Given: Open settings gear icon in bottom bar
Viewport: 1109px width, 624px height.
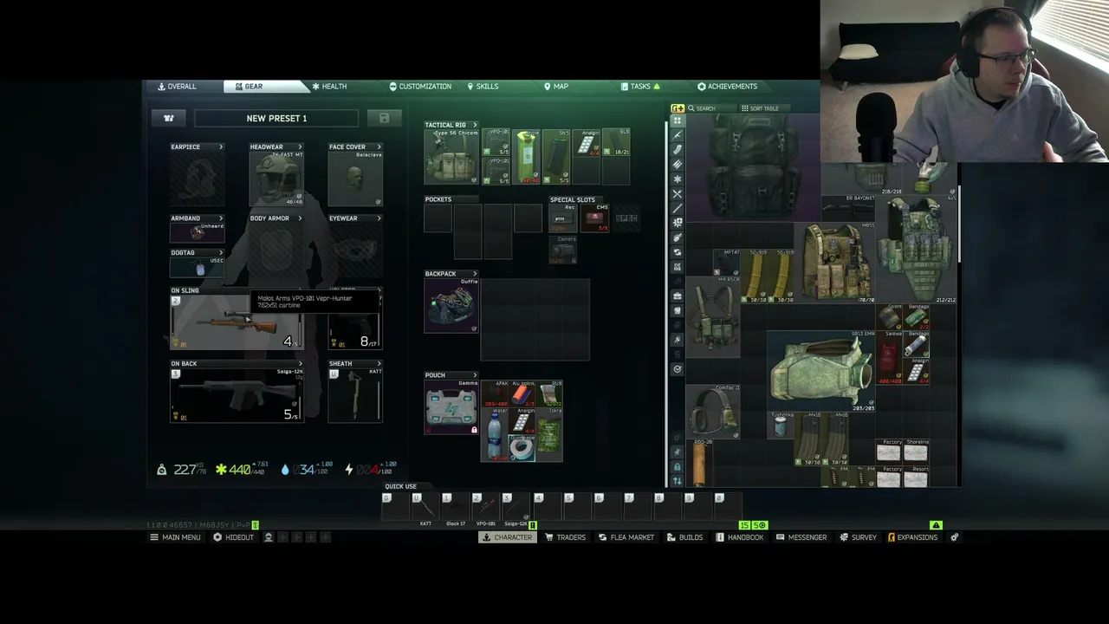Looking at the screenshot, I should tap(954, 537).
